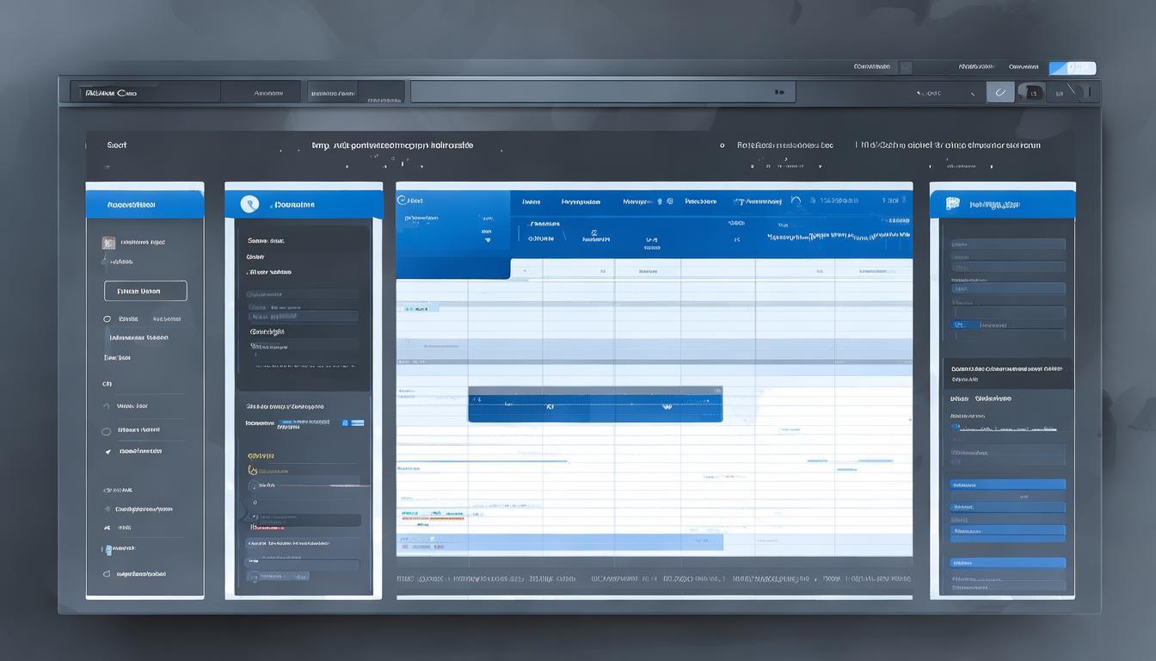The image size is (1156, 661).
Task: Click the small square icon in the right panel header
Action: tap(952, 204)
